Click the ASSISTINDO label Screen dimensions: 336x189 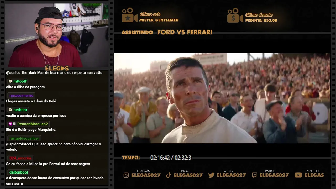click(137, 32)
